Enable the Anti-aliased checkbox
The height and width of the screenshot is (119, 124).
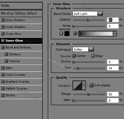point(91,85)
